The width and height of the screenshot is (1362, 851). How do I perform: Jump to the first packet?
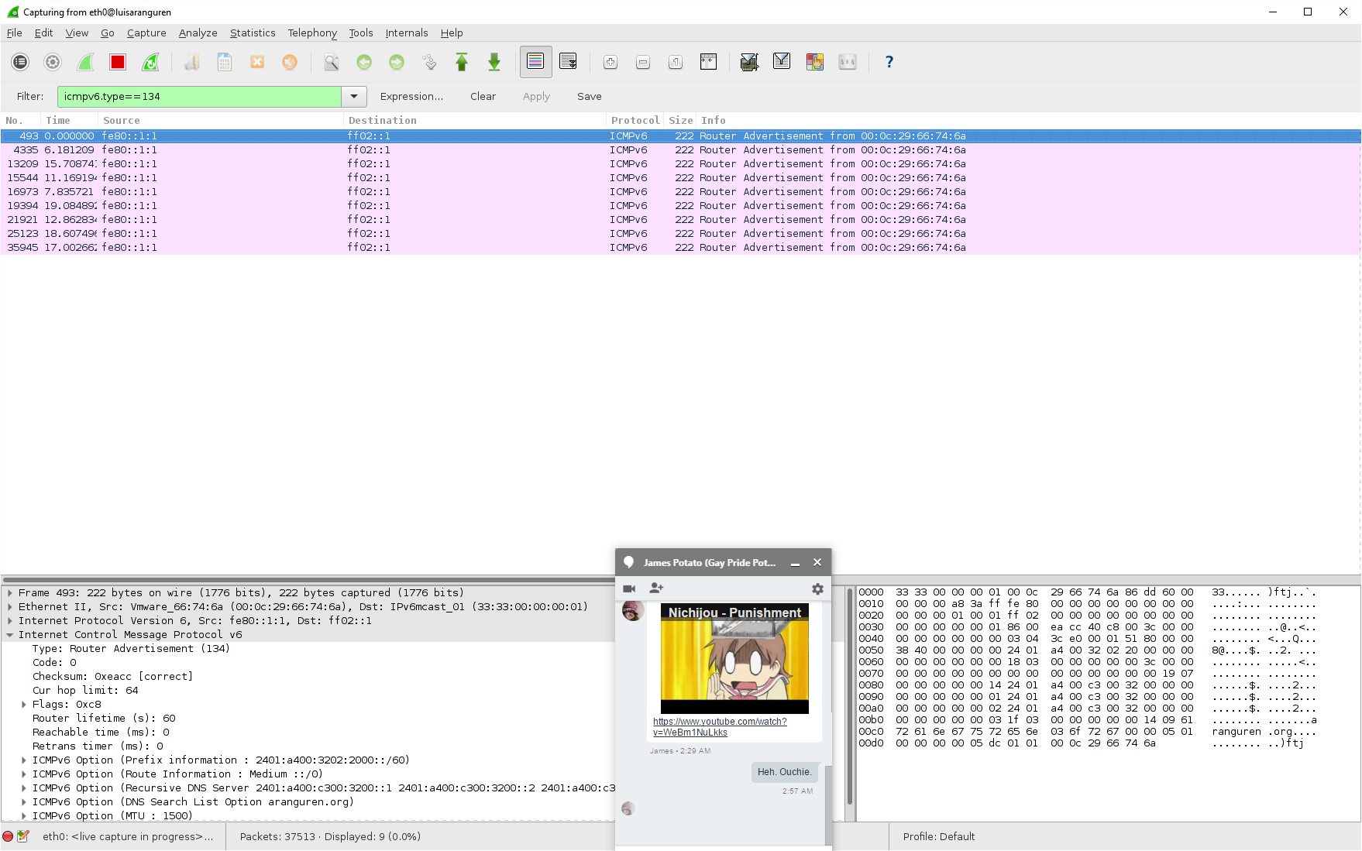[x=462, y=62]
